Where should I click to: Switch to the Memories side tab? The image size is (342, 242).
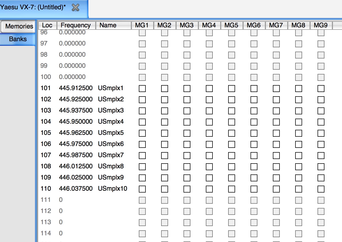[18, 26]
